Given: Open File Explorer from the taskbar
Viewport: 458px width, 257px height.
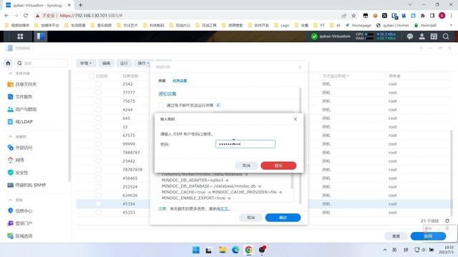Looking at the screenshot, I should 223,250.
